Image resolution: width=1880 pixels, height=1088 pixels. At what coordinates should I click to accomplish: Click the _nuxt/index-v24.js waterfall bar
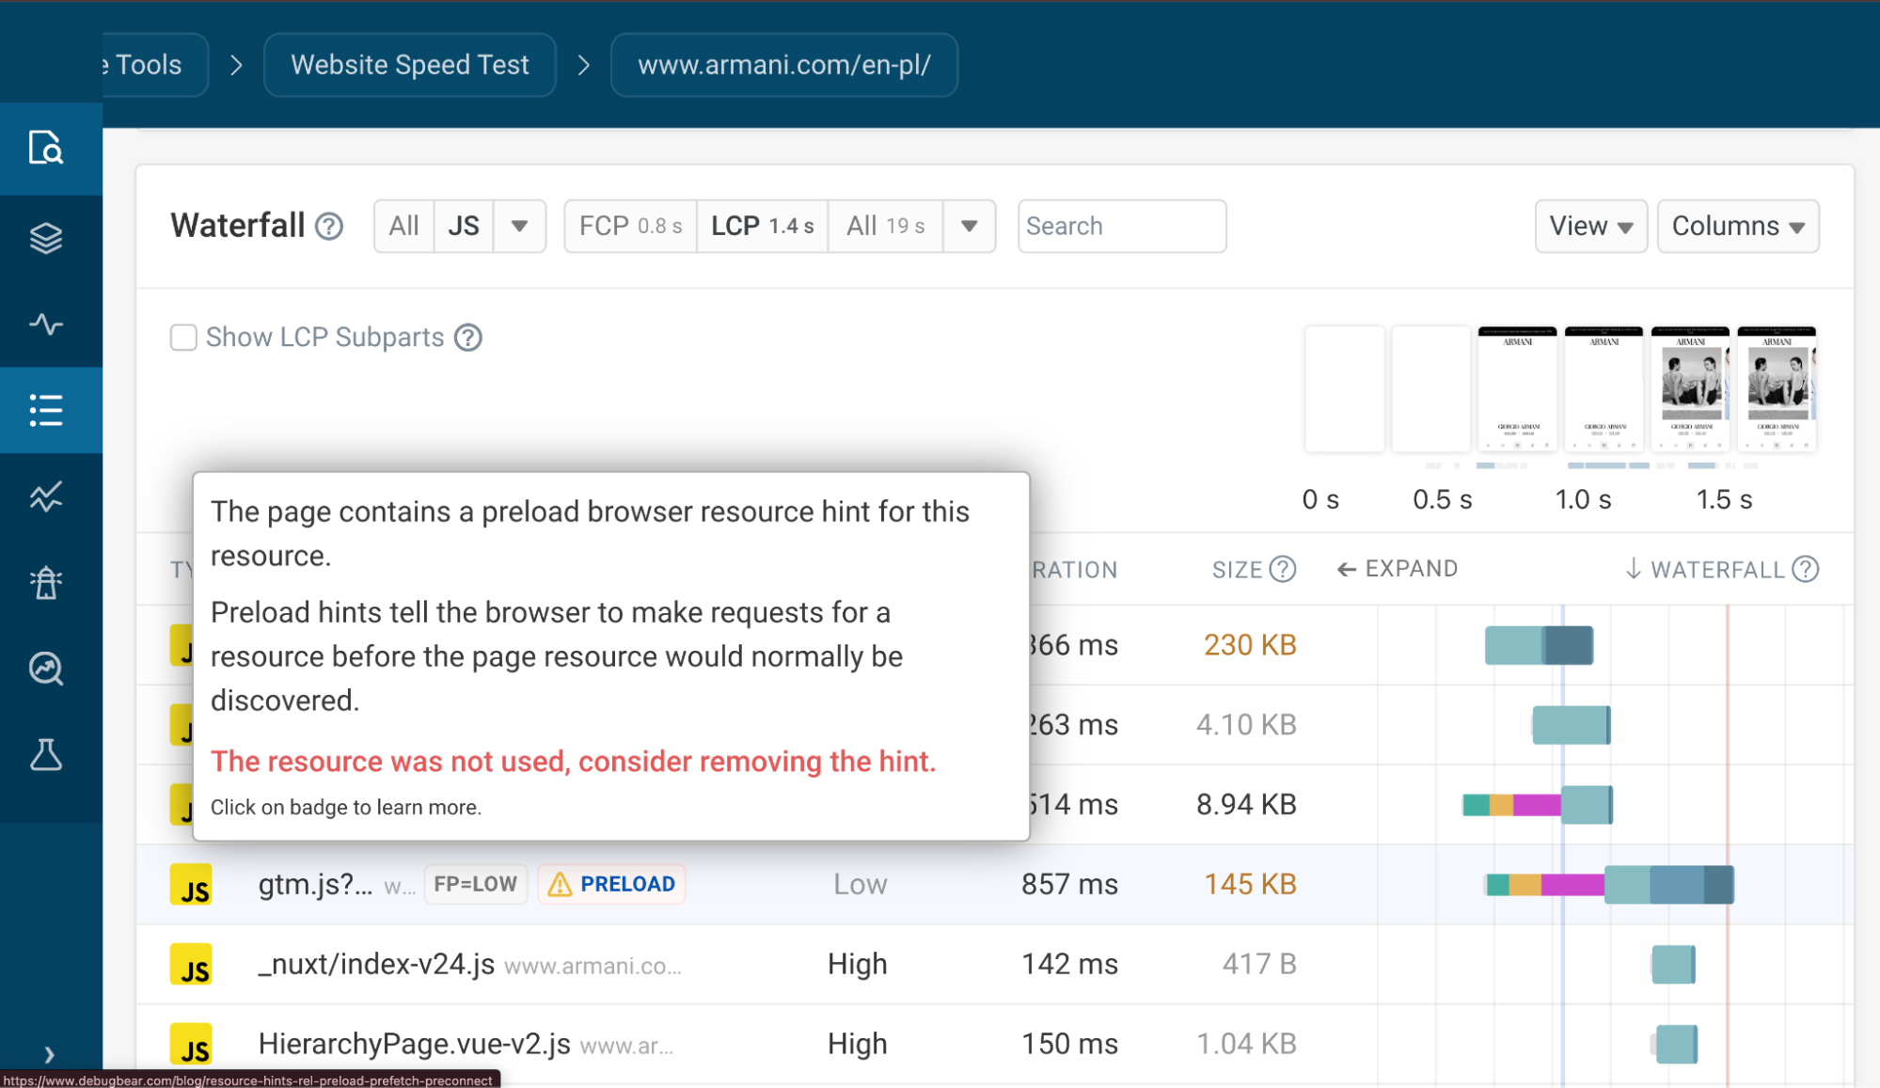coord(1673,965)
